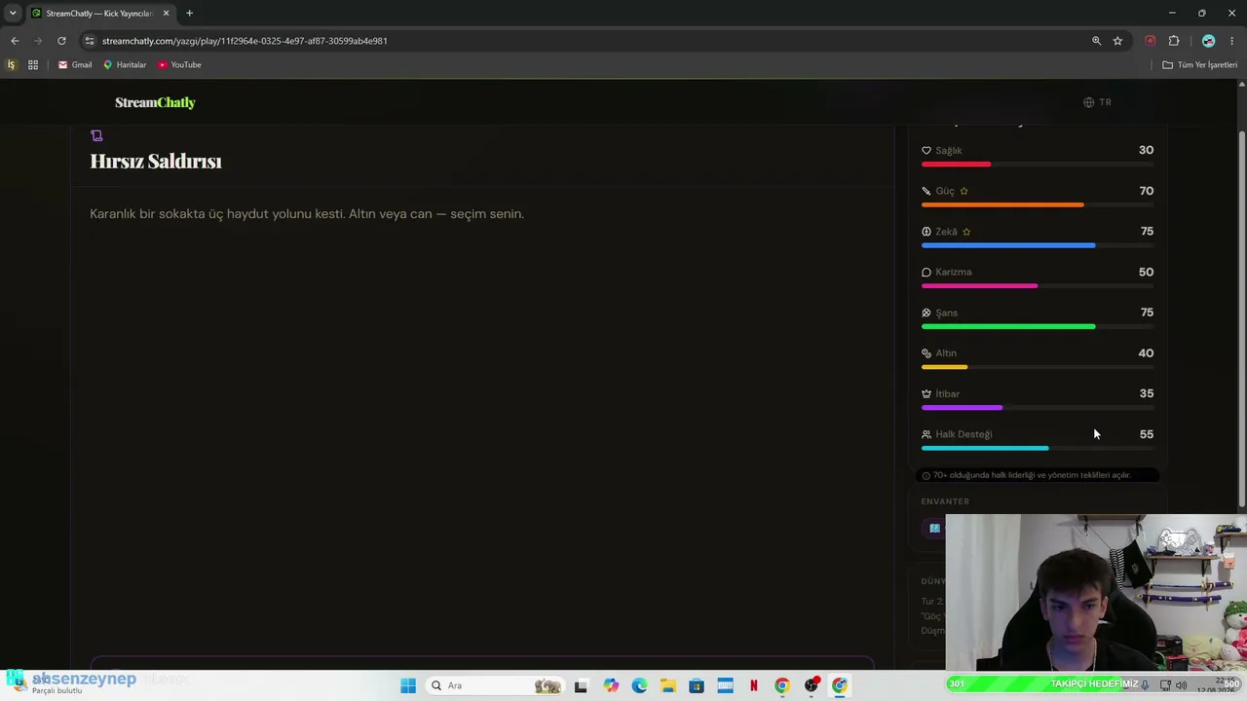This screenshot has height=701, width=1247.
Task: Click the site info icon beside the URL
Action: (89, 41)
